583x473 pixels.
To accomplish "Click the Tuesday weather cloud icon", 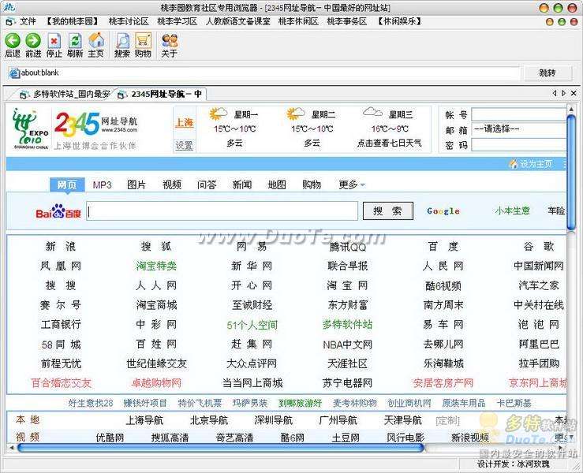I will pyautogui.click(x=295, y=114).
